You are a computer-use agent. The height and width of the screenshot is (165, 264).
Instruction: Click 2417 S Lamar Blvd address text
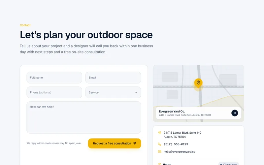182,135
